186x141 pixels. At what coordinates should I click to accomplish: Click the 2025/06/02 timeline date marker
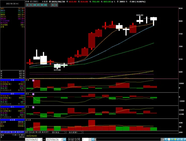[x=32, y=136]
